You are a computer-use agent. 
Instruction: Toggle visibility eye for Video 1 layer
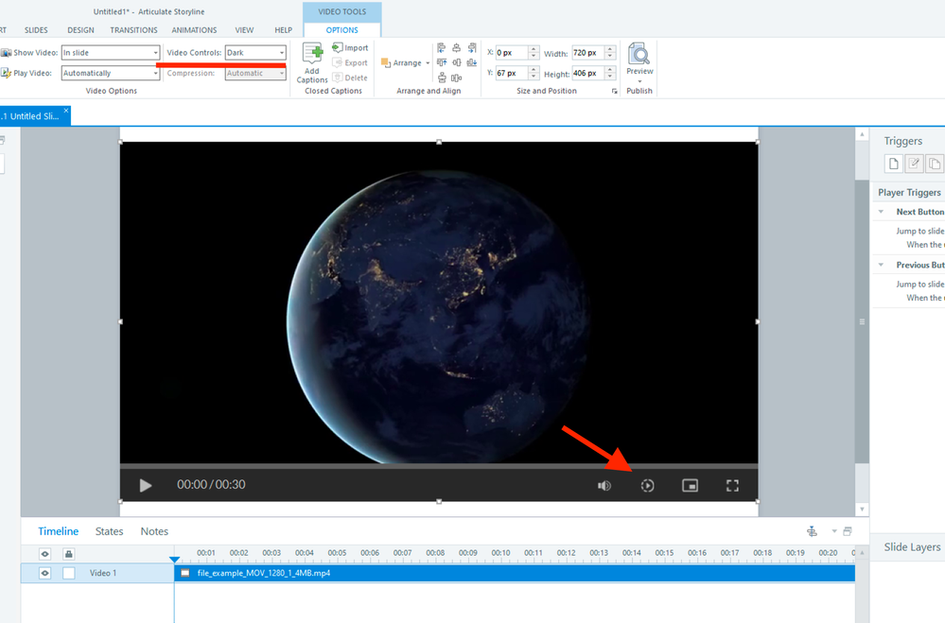pos(44,573)
